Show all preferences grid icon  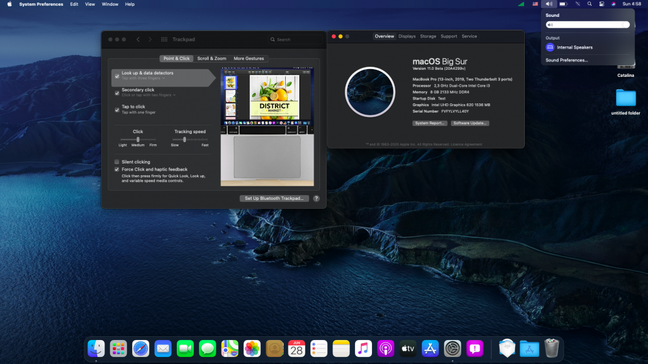tap(164, 39)
